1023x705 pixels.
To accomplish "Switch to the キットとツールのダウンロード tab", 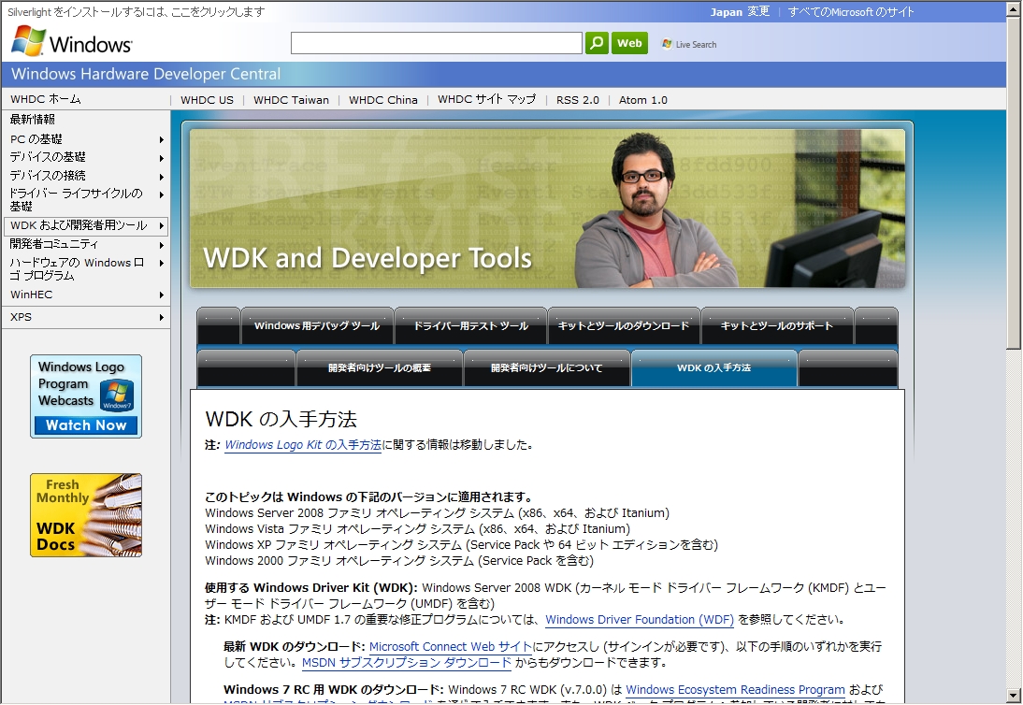I will click(x=624, y=326).
